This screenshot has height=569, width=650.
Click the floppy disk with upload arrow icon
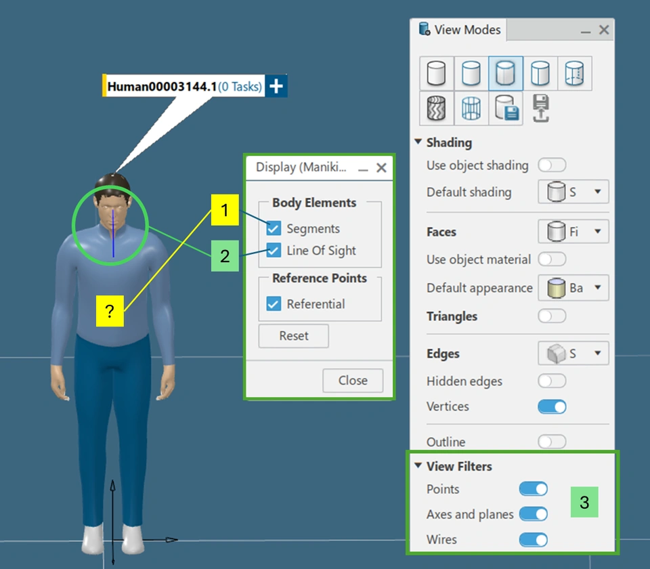click(x=540, y=108)
